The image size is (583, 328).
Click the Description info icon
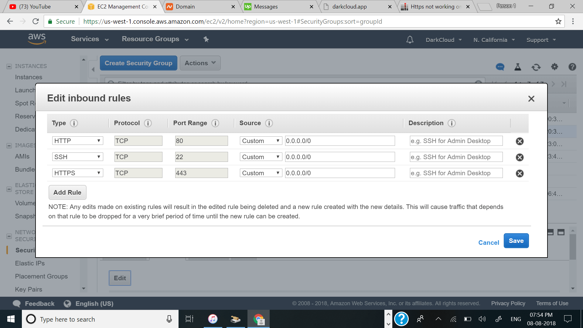452,123
